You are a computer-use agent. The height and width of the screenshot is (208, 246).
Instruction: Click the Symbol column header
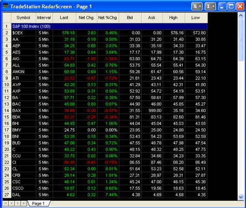click(23, 18)
